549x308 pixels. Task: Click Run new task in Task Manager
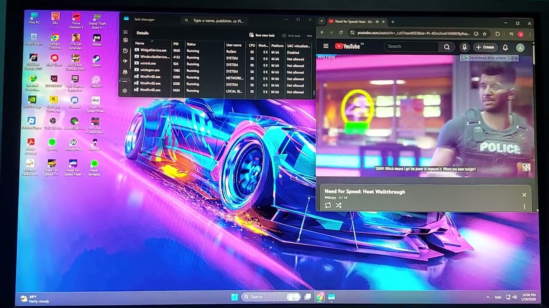click(262, 36)
